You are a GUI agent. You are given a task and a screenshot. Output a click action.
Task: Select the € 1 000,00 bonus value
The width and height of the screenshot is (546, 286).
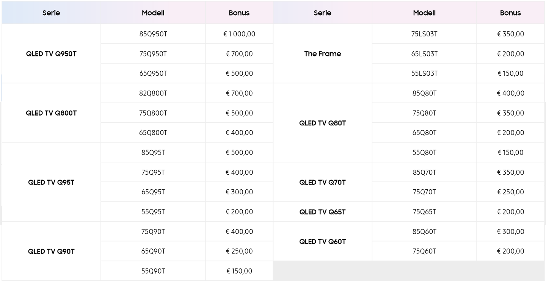(x=239, y=34)
